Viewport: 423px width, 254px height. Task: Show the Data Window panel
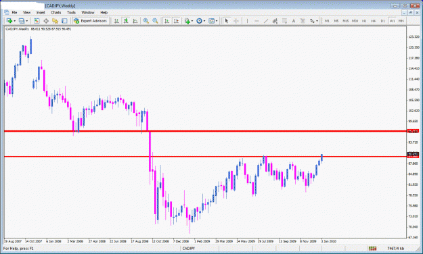pos(46,21)
